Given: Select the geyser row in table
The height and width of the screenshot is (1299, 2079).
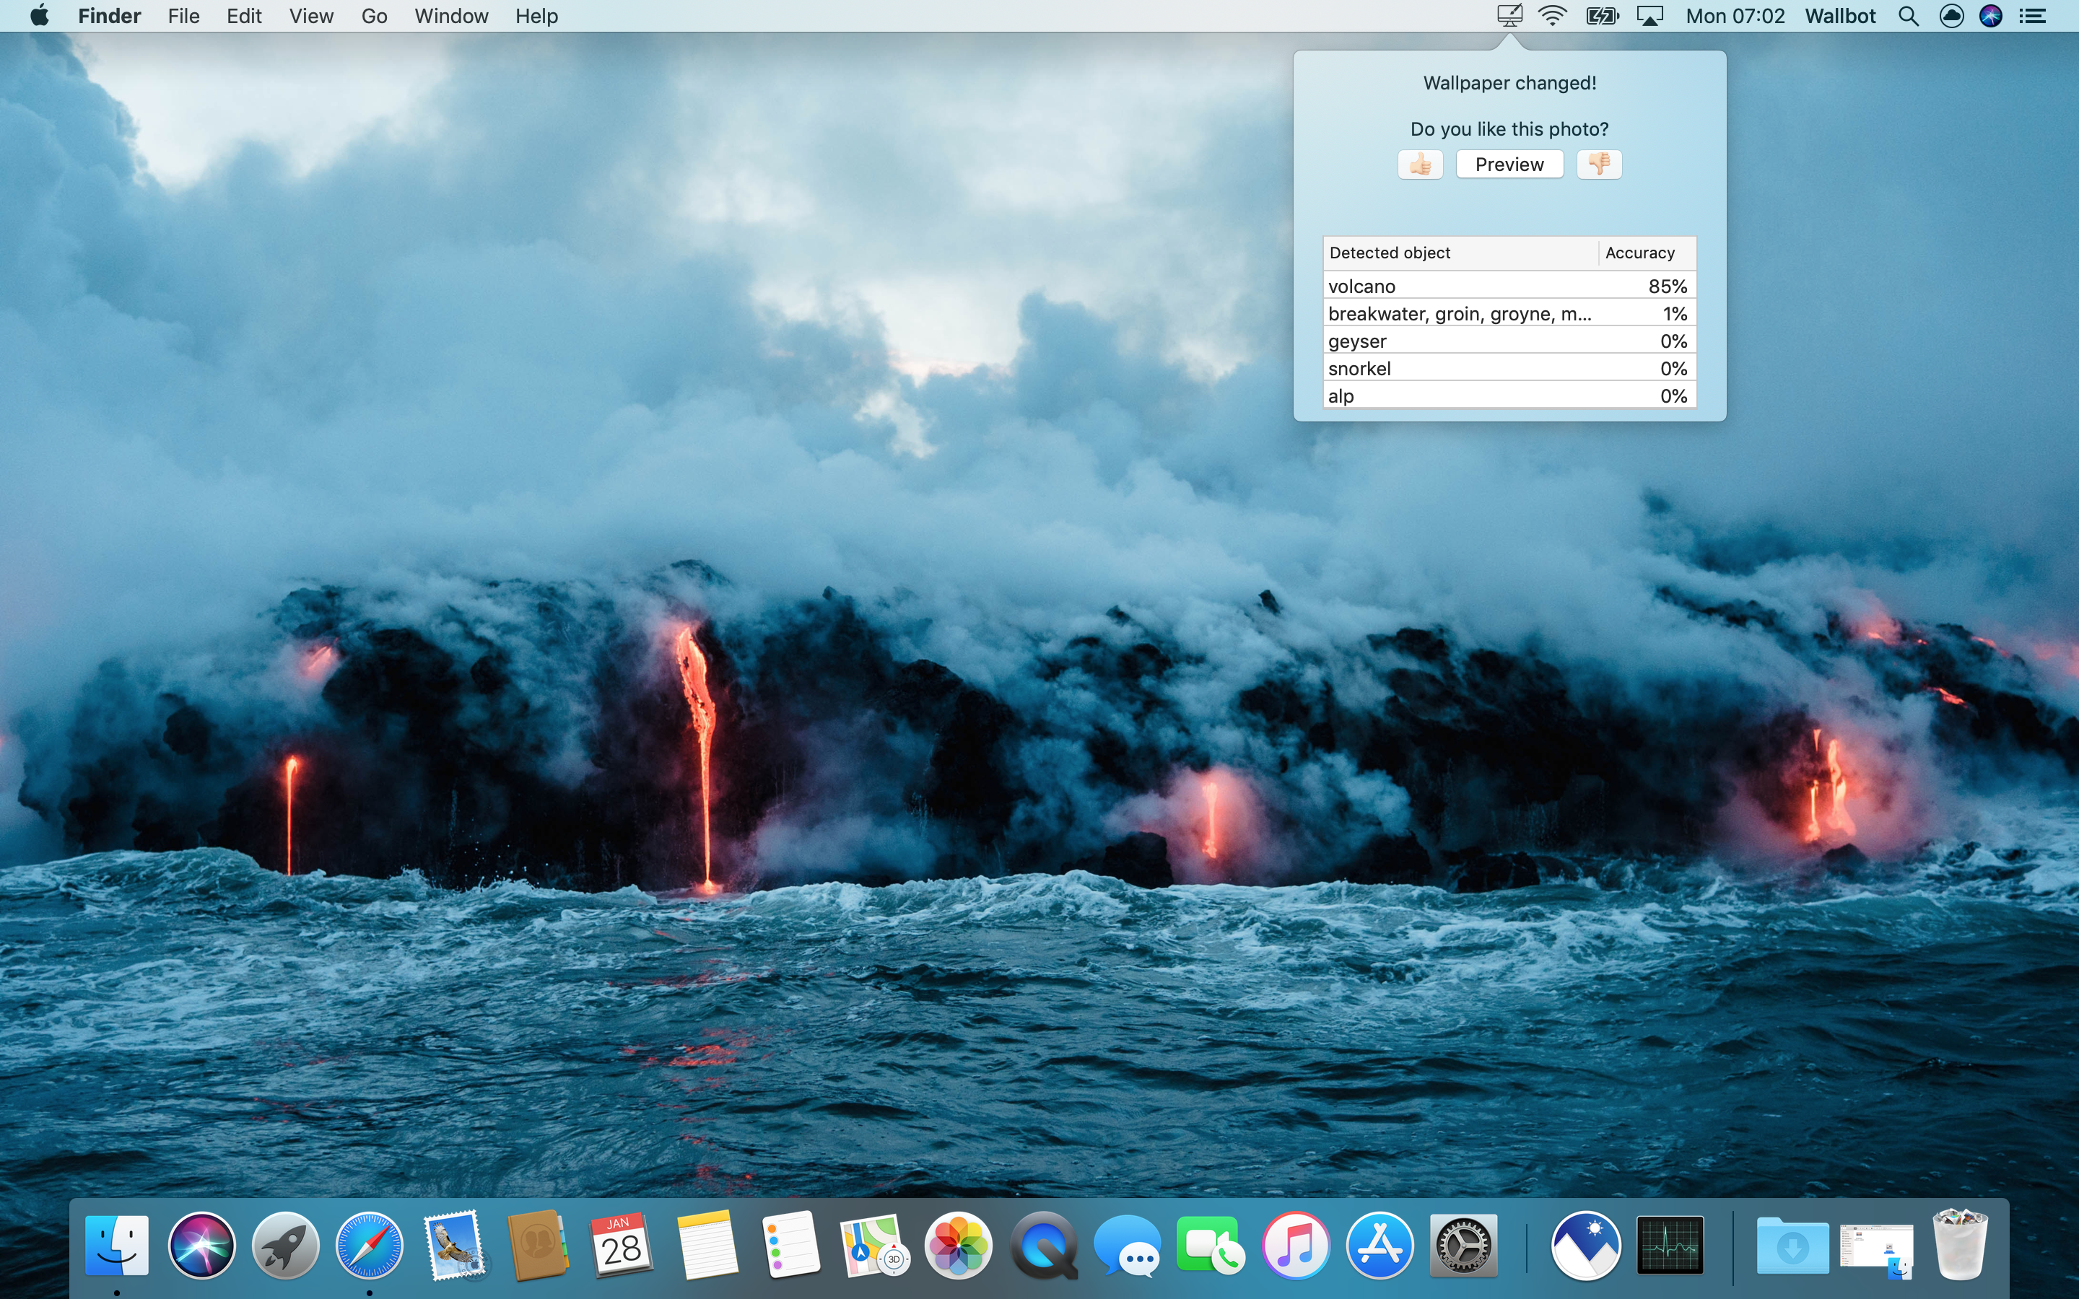Looking at the screenshot, I should pyautogui.click(x=1509, y=341).
